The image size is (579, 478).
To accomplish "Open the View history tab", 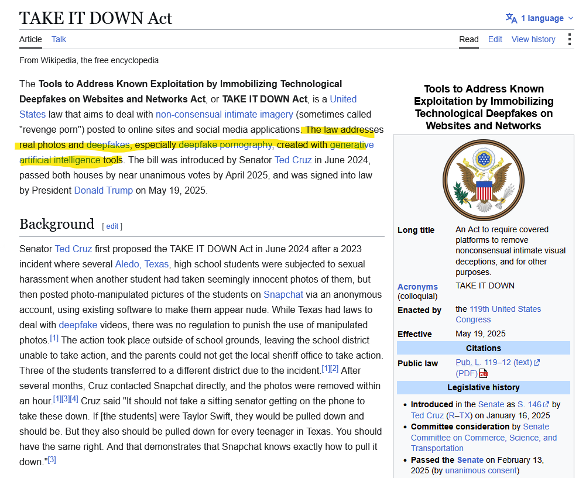I will 533,39.
